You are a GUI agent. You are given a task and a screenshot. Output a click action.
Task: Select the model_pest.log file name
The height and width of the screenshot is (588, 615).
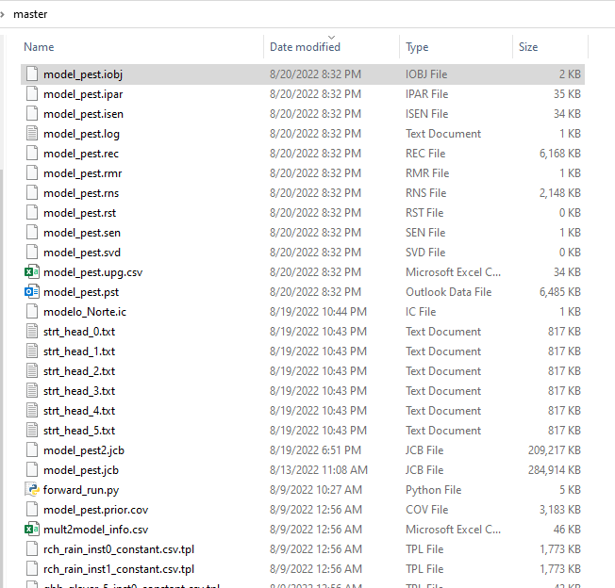tap(81, 134)
